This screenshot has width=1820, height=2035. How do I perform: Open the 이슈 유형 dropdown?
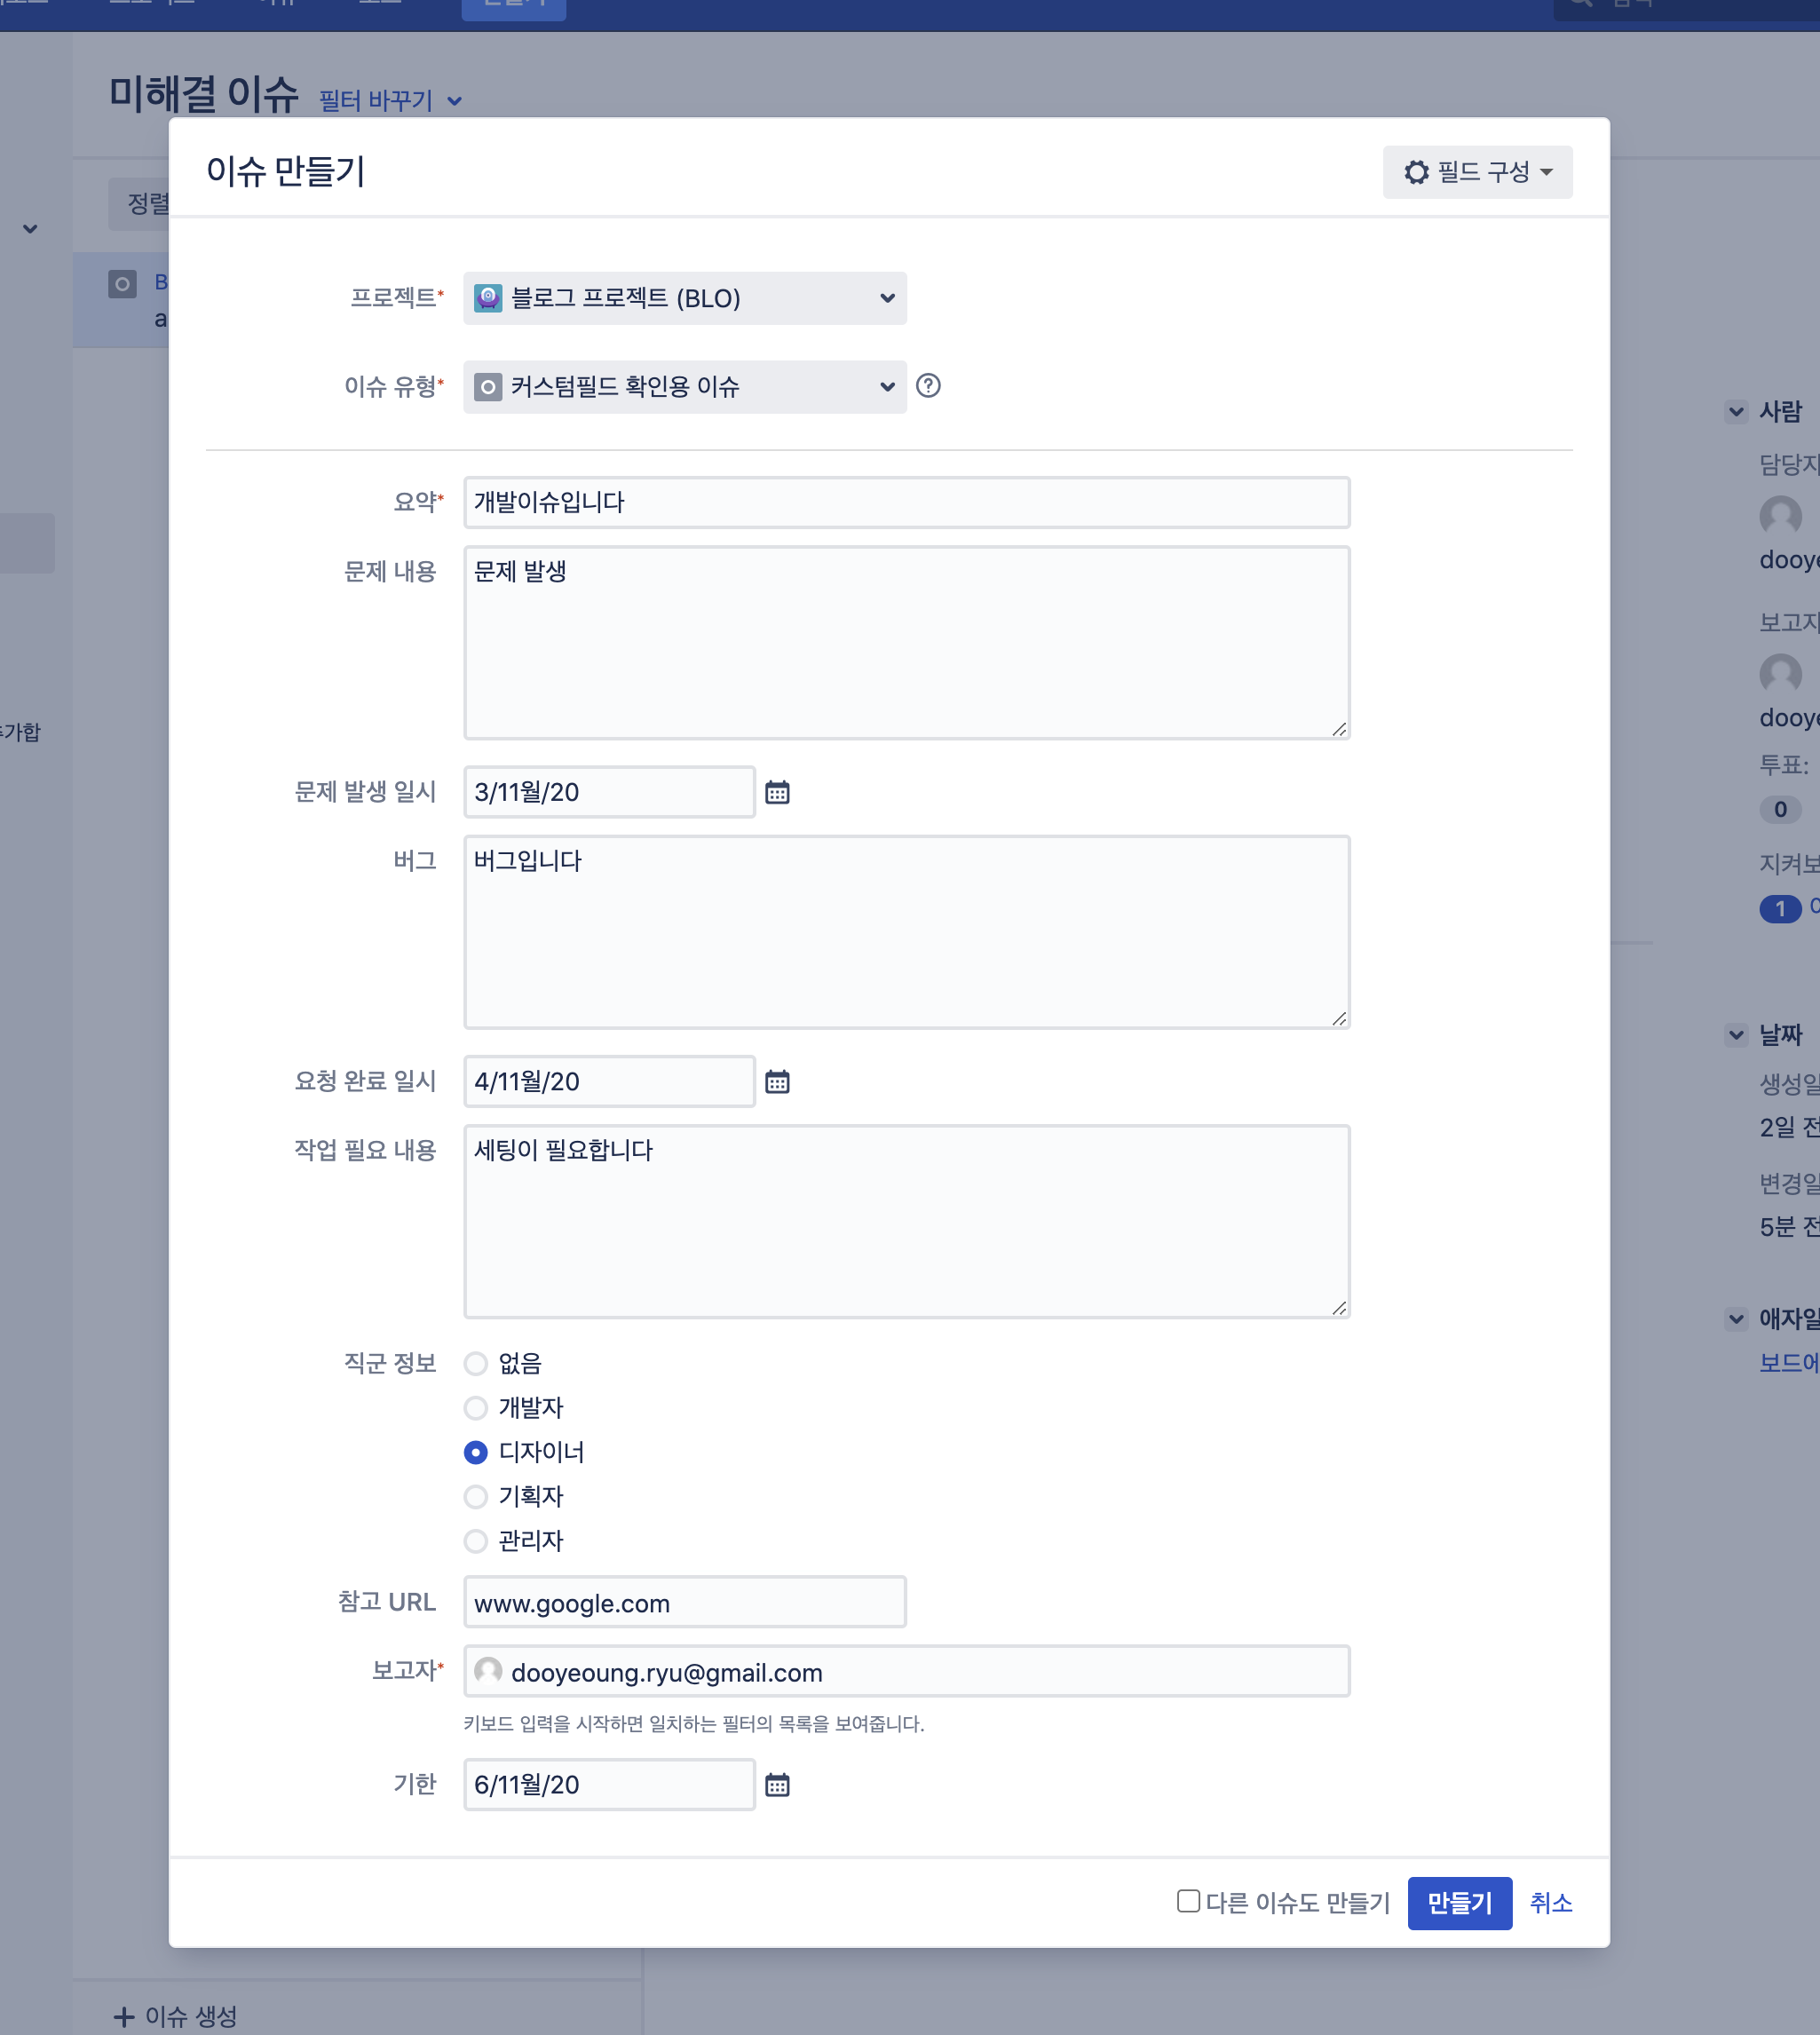point(684,387)
